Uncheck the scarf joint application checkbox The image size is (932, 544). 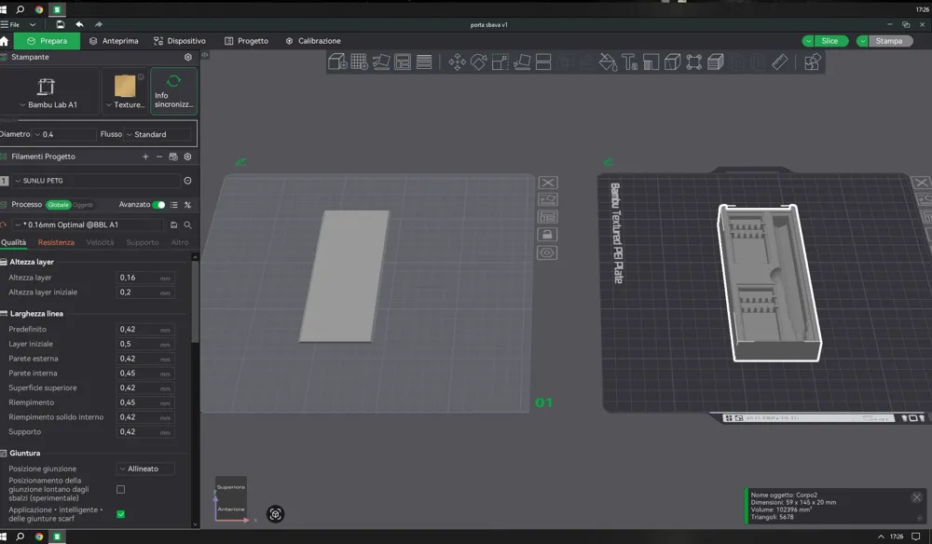click(x=120, y=514)
